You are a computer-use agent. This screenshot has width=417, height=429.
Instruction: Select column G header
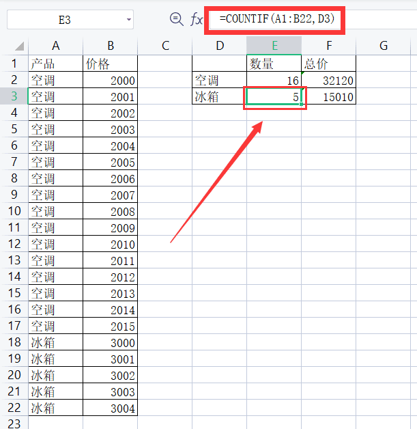tap(384, 46)
